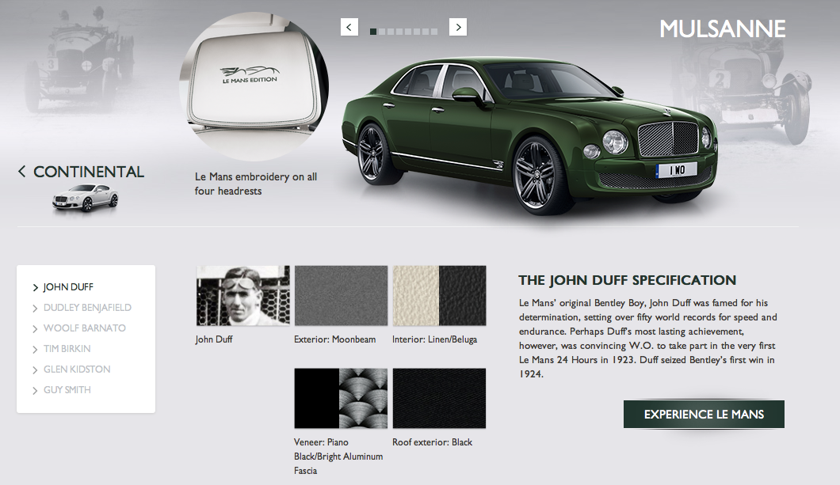
Task: Expand the Tim Birkin chevron
Action: point(36,350)
